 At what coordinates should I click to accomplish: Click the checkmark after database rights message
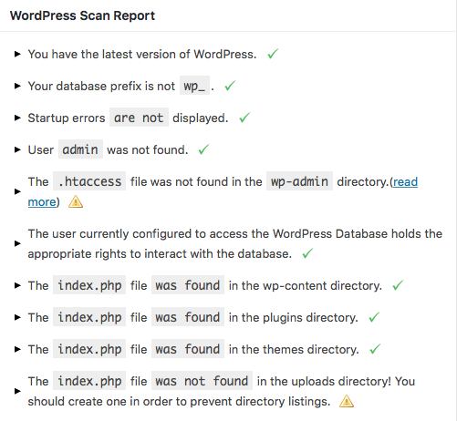[307, 253]
